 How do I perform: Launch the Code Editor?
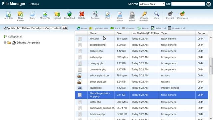coord(120,16)
